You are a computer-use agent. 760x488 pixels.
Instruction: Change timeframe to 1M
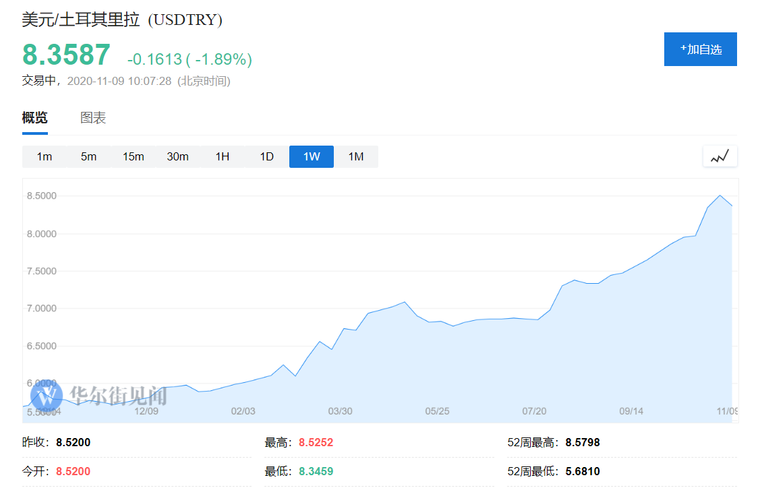pyautogui.click(x=356, y=156)
